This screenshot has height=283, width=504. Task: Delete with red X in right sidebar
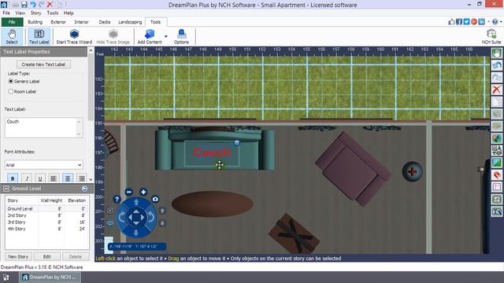[x=497, y=90]
